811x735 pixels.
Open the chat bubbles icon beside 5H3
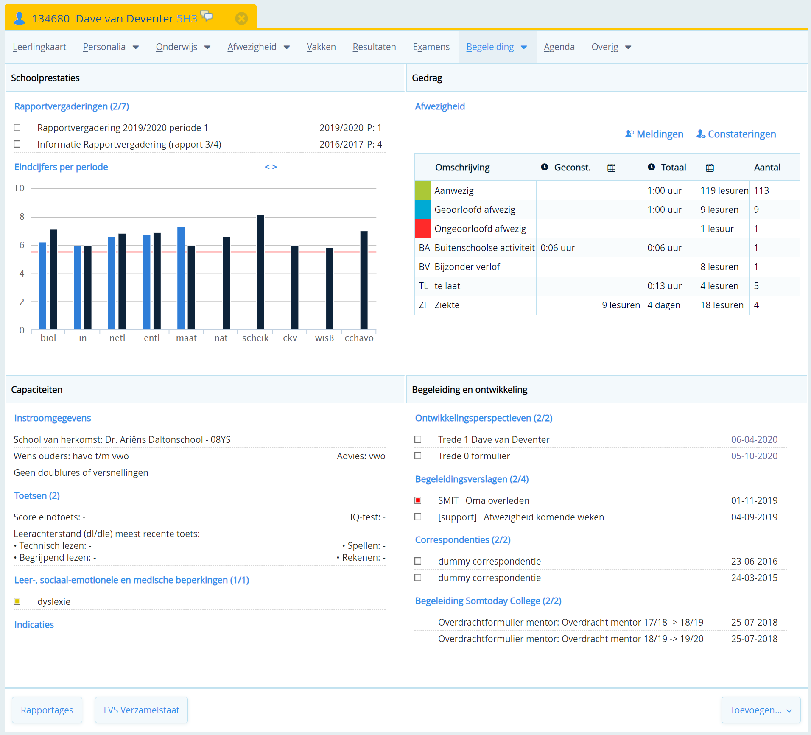pyautogui.click(x=207, y=16)
